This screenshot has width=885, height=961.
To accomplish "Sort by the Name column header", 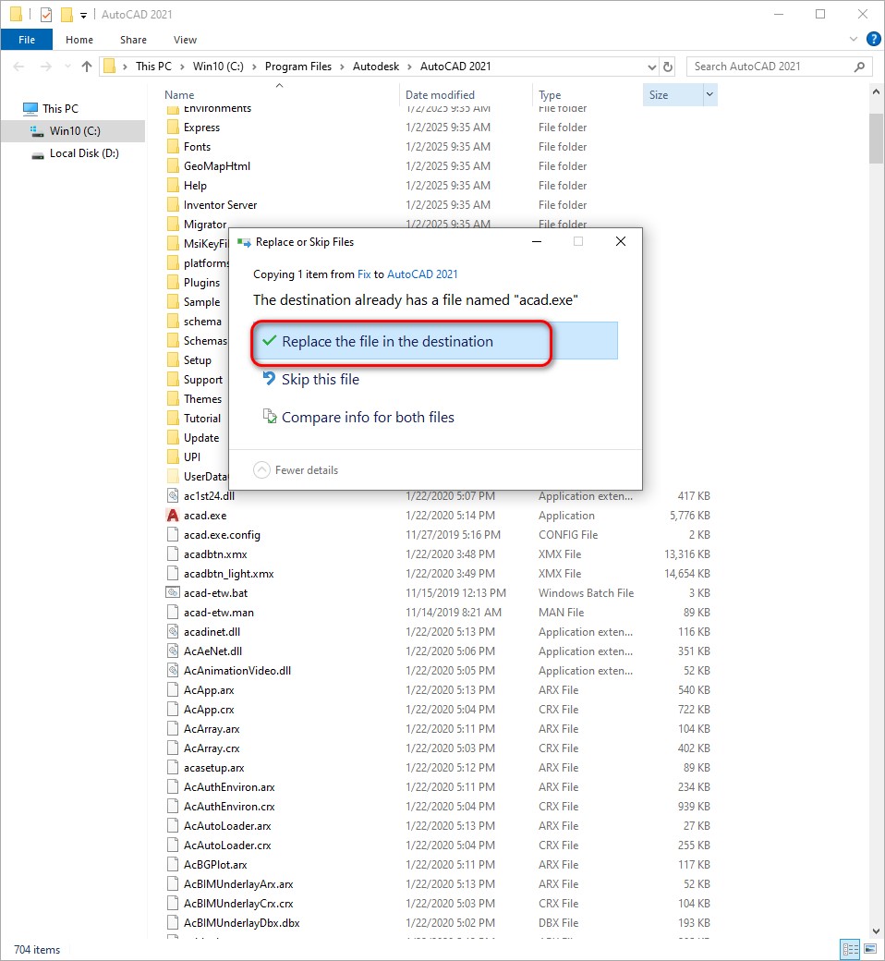I will coord(179,95).
